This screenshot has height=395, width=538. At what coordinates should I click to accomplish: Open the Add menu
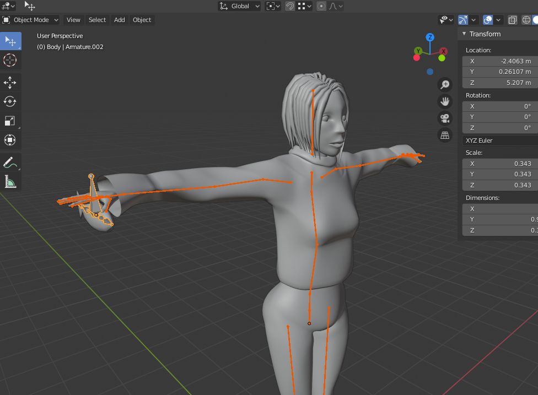click(119, 20)
